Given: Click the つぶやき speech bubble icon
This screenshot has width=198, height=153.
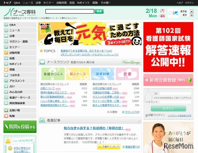Looking at the screenshot, I should click(6, 75).
